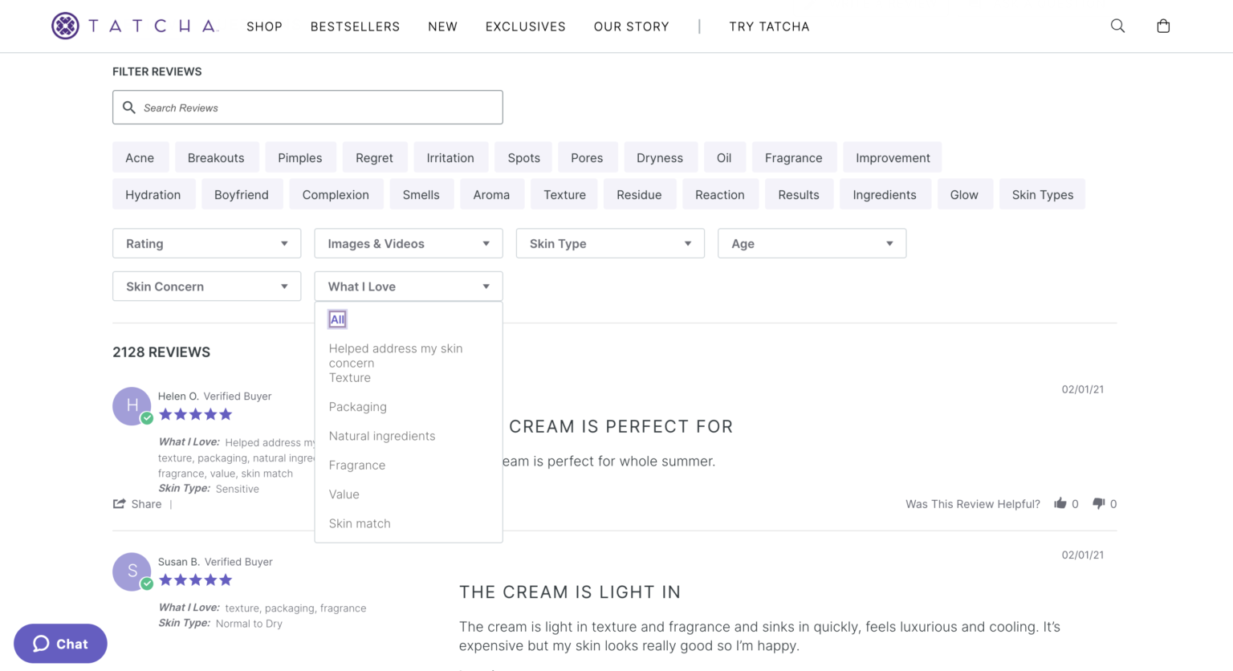The image size is (1233, 671).
Task: Toggle the Fragrance topic tag
Action: pyautogui.click(x=793, y=158)
